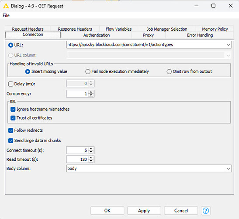This screenshot has width=239, height=219.
Task: Decrease Concurrency with down arrow
Action: coord(91,95)
